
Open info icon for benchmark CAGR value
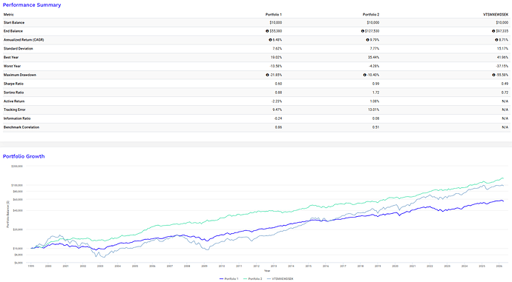point(496,40)
